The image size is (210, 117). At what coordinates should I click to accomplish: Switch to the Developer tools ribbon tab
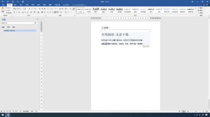point(57,5)
